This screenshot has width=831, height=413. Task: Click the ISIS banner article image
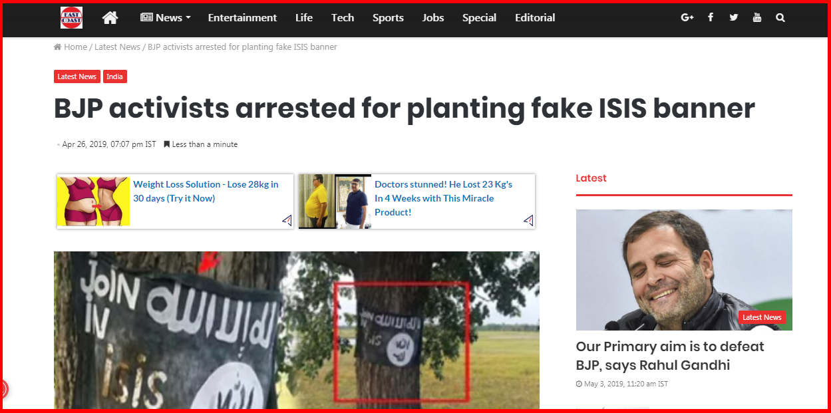point(297,330)
